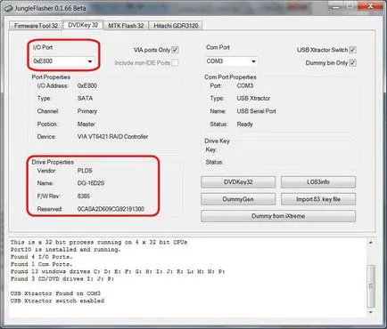Click the DummyGen button
The image size is (387, 329).
tap(238, 199)
